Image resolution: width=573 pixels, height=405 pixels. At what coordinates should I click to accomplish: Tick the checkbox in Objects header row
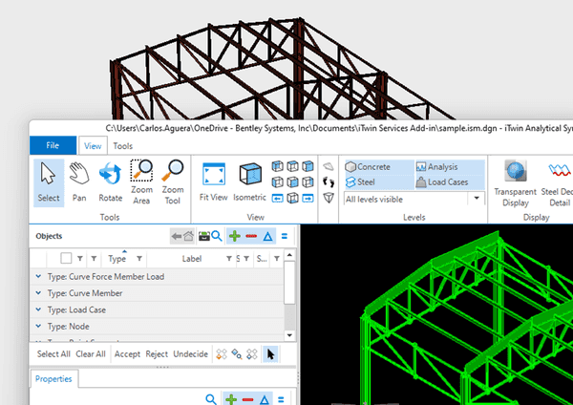pyautogui.click(x=66, y=258)
